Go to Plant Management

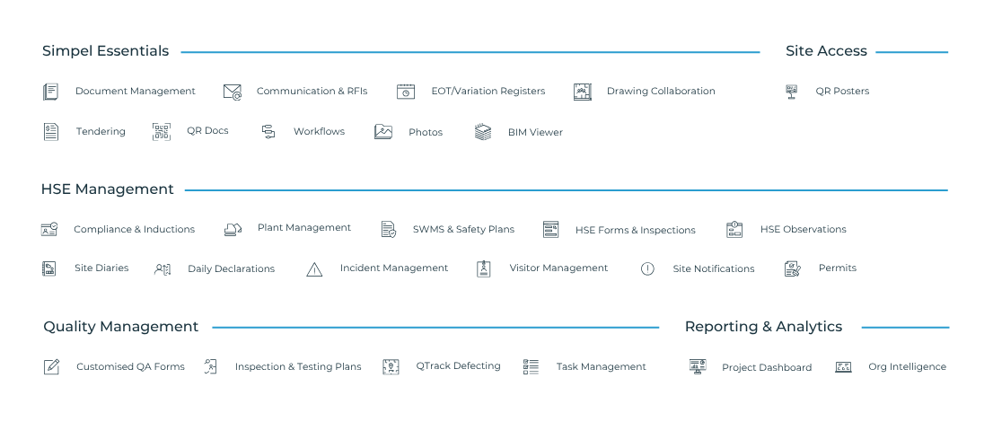pyautogui.click(x=304, y=228)
